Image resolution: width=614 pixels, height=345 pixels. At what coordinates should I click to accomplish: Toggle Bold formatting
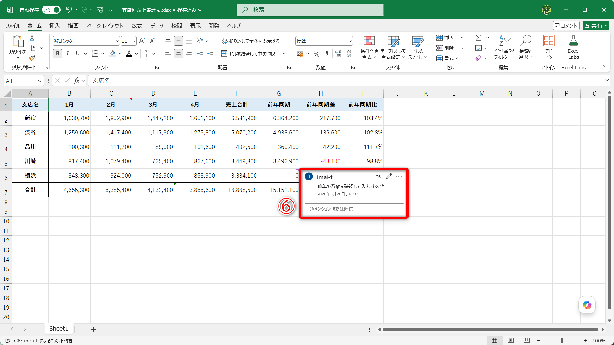58,53
